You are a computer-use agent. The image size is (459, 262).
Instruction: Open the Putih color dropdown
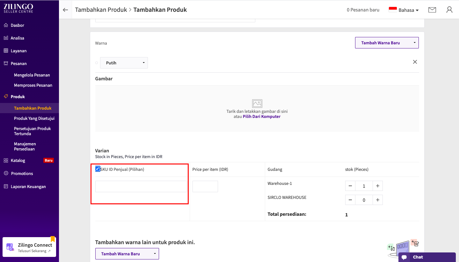click(124, 63)
